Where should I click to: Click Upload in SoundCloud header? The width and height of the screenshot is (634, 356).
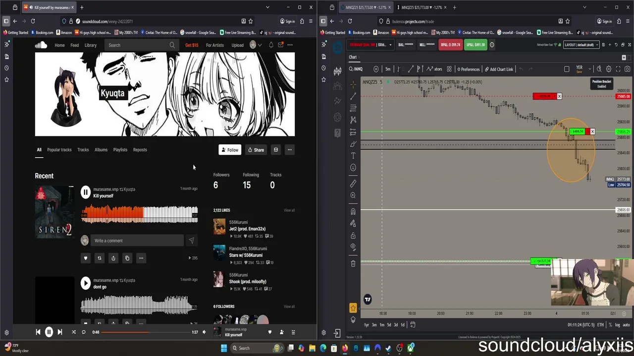coord(237,45)
